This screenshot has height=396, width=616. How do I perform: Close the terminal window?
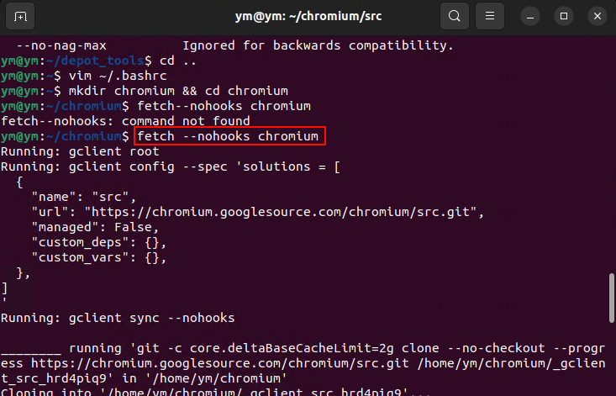tap(598, 17)
